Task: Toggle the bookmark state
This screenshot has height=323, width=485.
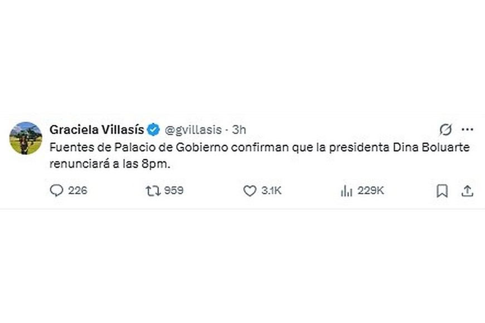Action: pyautogui.click(x=442, y=190)
